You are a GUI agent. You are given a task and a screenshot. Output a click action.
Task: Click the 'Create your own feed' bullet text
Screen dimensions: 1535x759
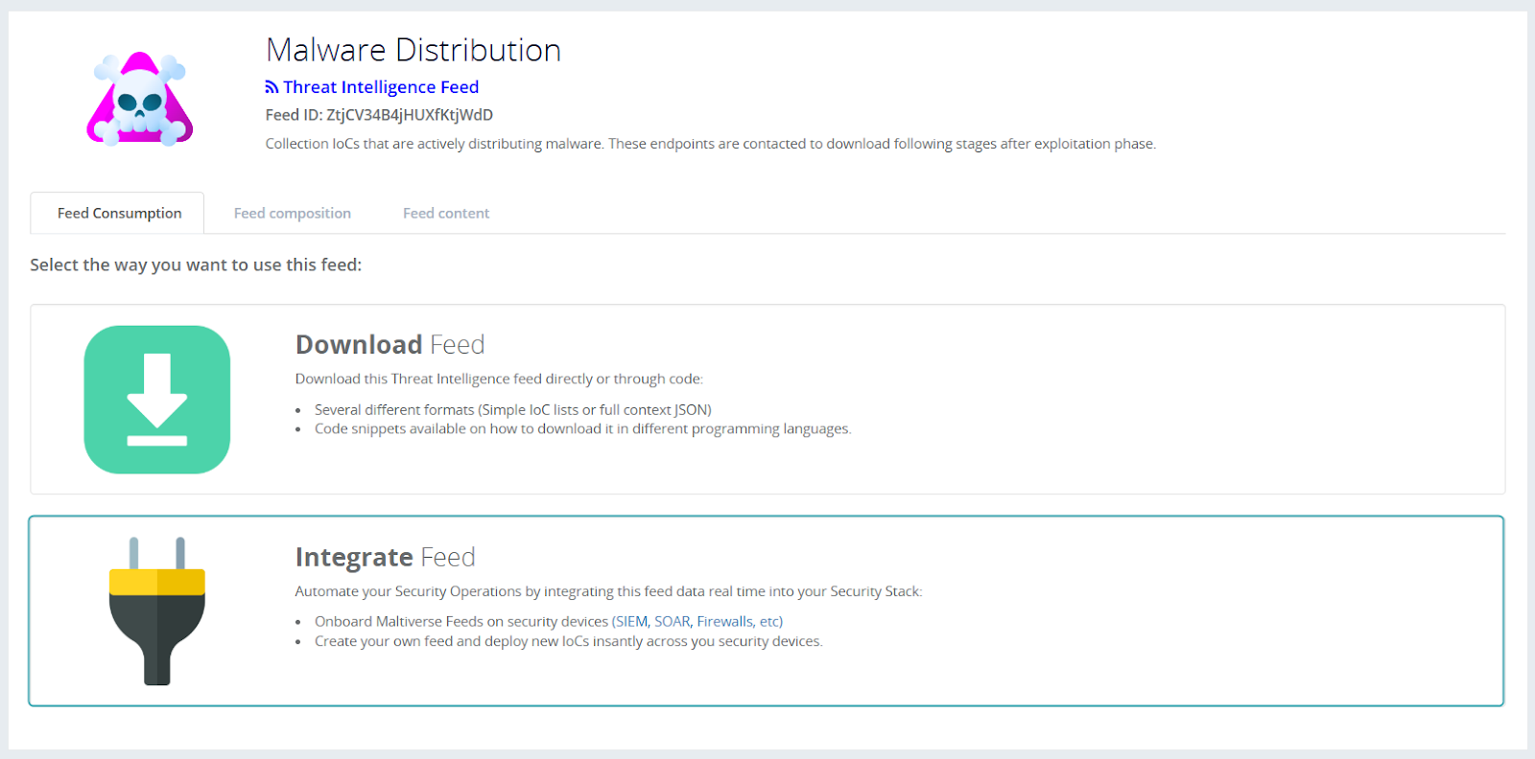point(568,641)
